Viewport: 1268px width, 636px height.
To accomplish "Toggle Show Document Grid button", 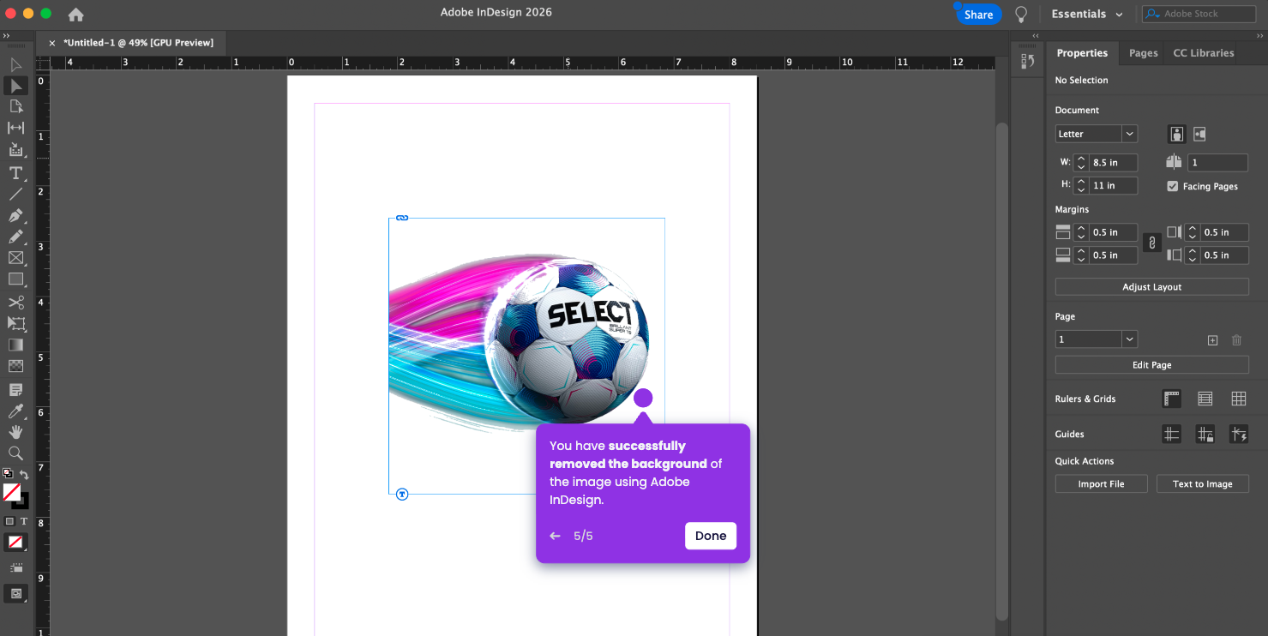I will click(x=1239, y=399).
